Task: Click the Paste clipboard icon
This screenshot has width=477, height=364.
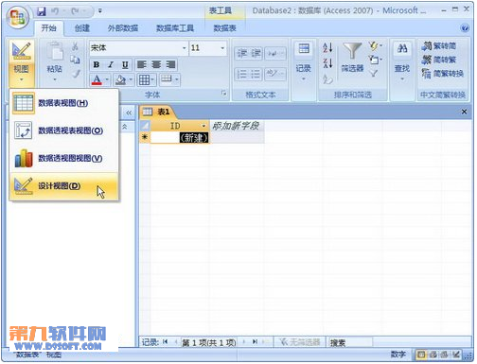Action: coord(55,52)
